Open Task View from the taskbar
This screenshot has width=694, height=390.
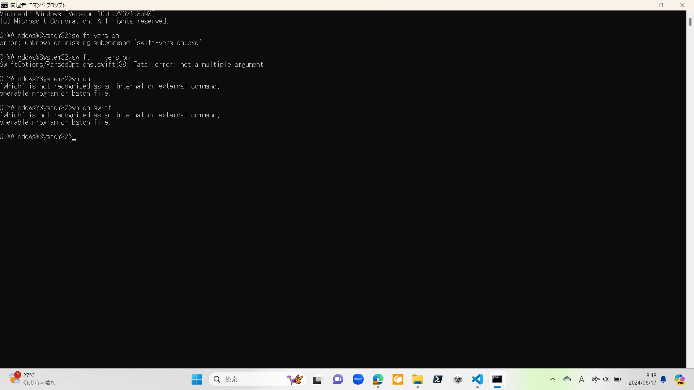click(x=317, y=380)
